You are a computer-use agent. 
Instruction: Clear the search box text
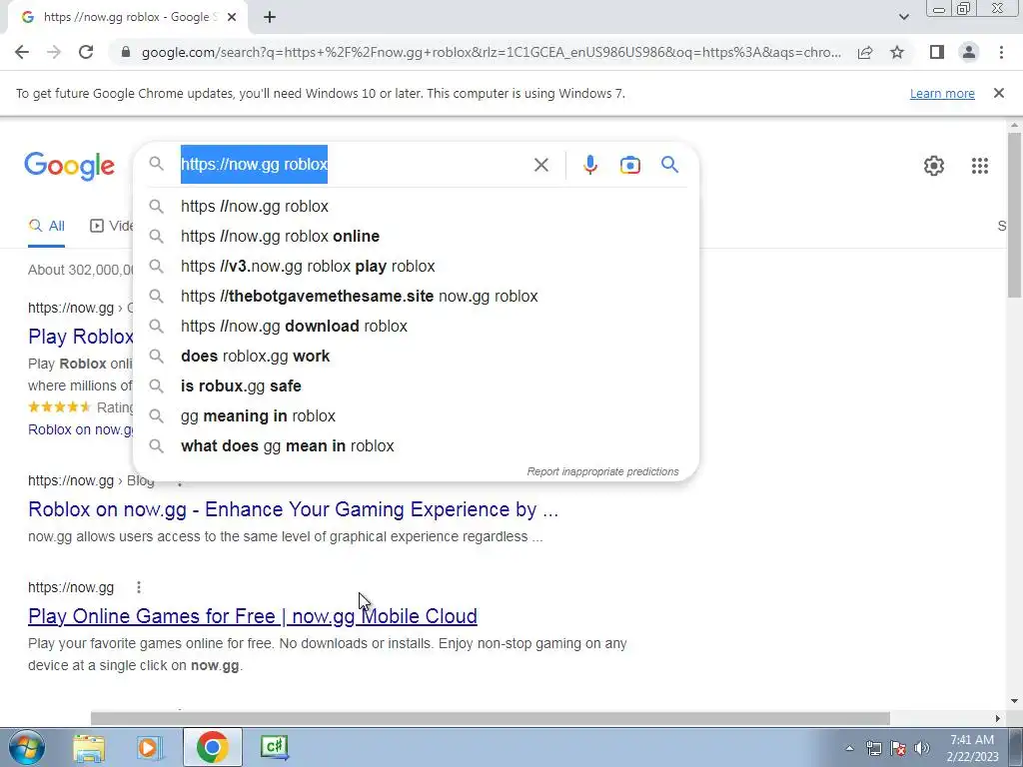pyautogui.click(x=540, y=165)
